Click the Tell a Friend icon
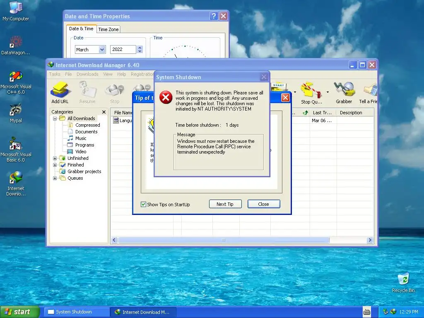Image resolution: width=424 pixels, height=318 pixels. (368, 93)
